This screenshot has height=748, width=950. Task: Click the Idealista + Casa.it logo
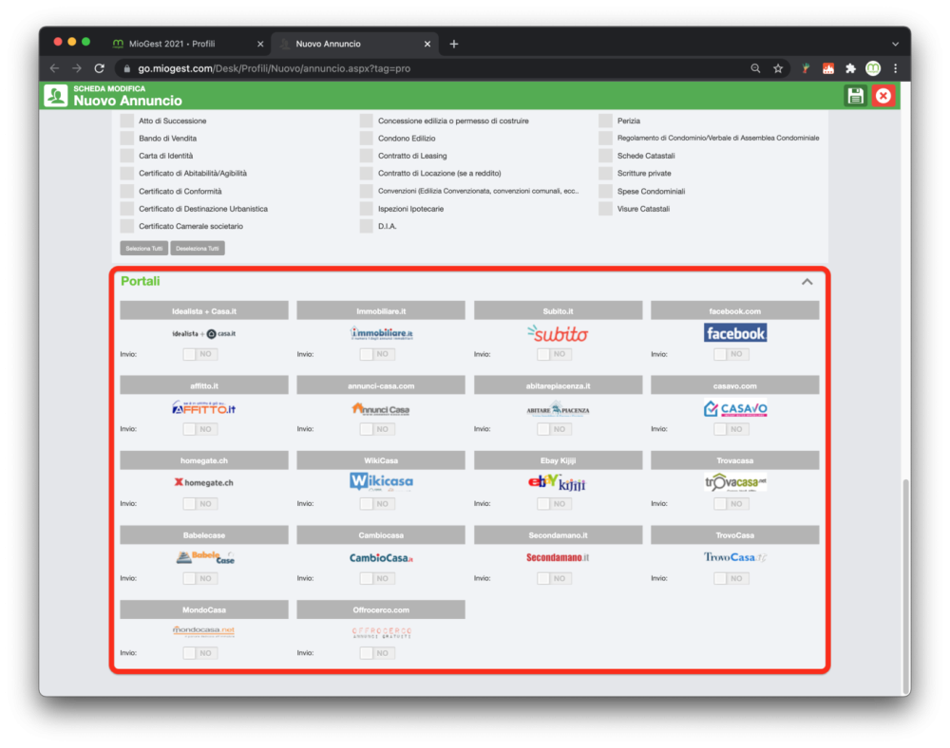pyautogui.click(x=204, y=333)
